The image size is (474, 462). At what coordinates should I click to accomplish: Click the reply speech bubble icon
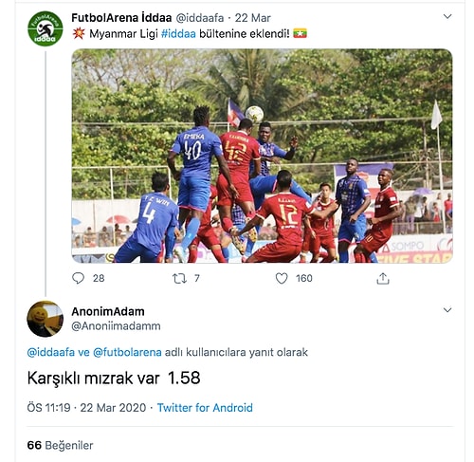pos(78,278)
